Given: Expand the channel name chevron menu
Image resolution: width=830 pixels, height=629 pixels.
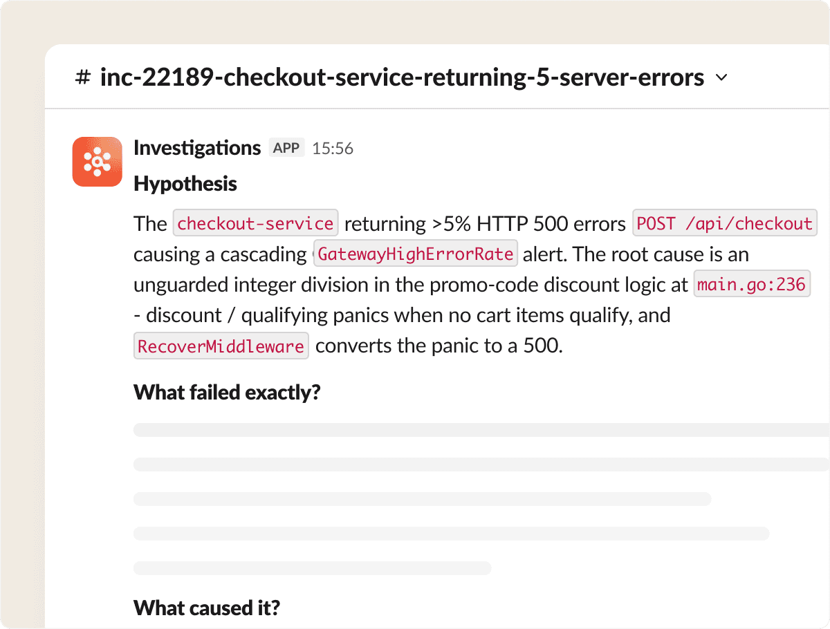Looking at the screenshot, I should (721, 78).
